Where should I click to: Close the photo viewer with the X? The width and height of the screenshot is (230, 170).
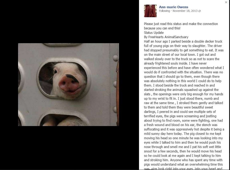[226, 2]
